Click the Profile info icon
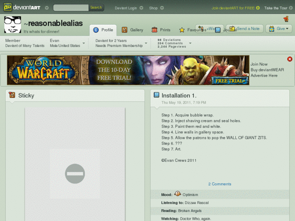Image resolution: width=295 pixels, height=221 pixels. [96, 30]
